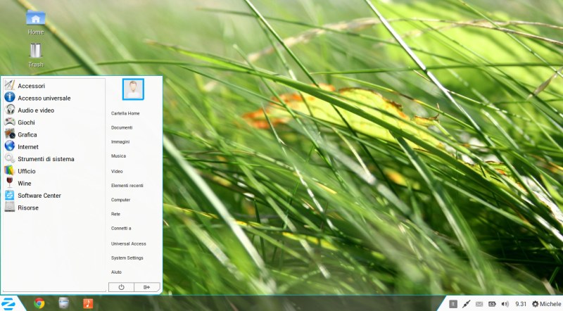Expand the Wine category label
Image resolution: width=563 pixels, height=311 pixels.
click(25, 184)
